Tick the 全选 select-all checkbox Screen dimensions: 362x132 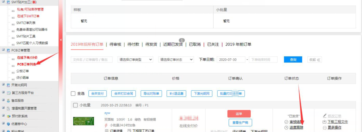coord(73,93)
